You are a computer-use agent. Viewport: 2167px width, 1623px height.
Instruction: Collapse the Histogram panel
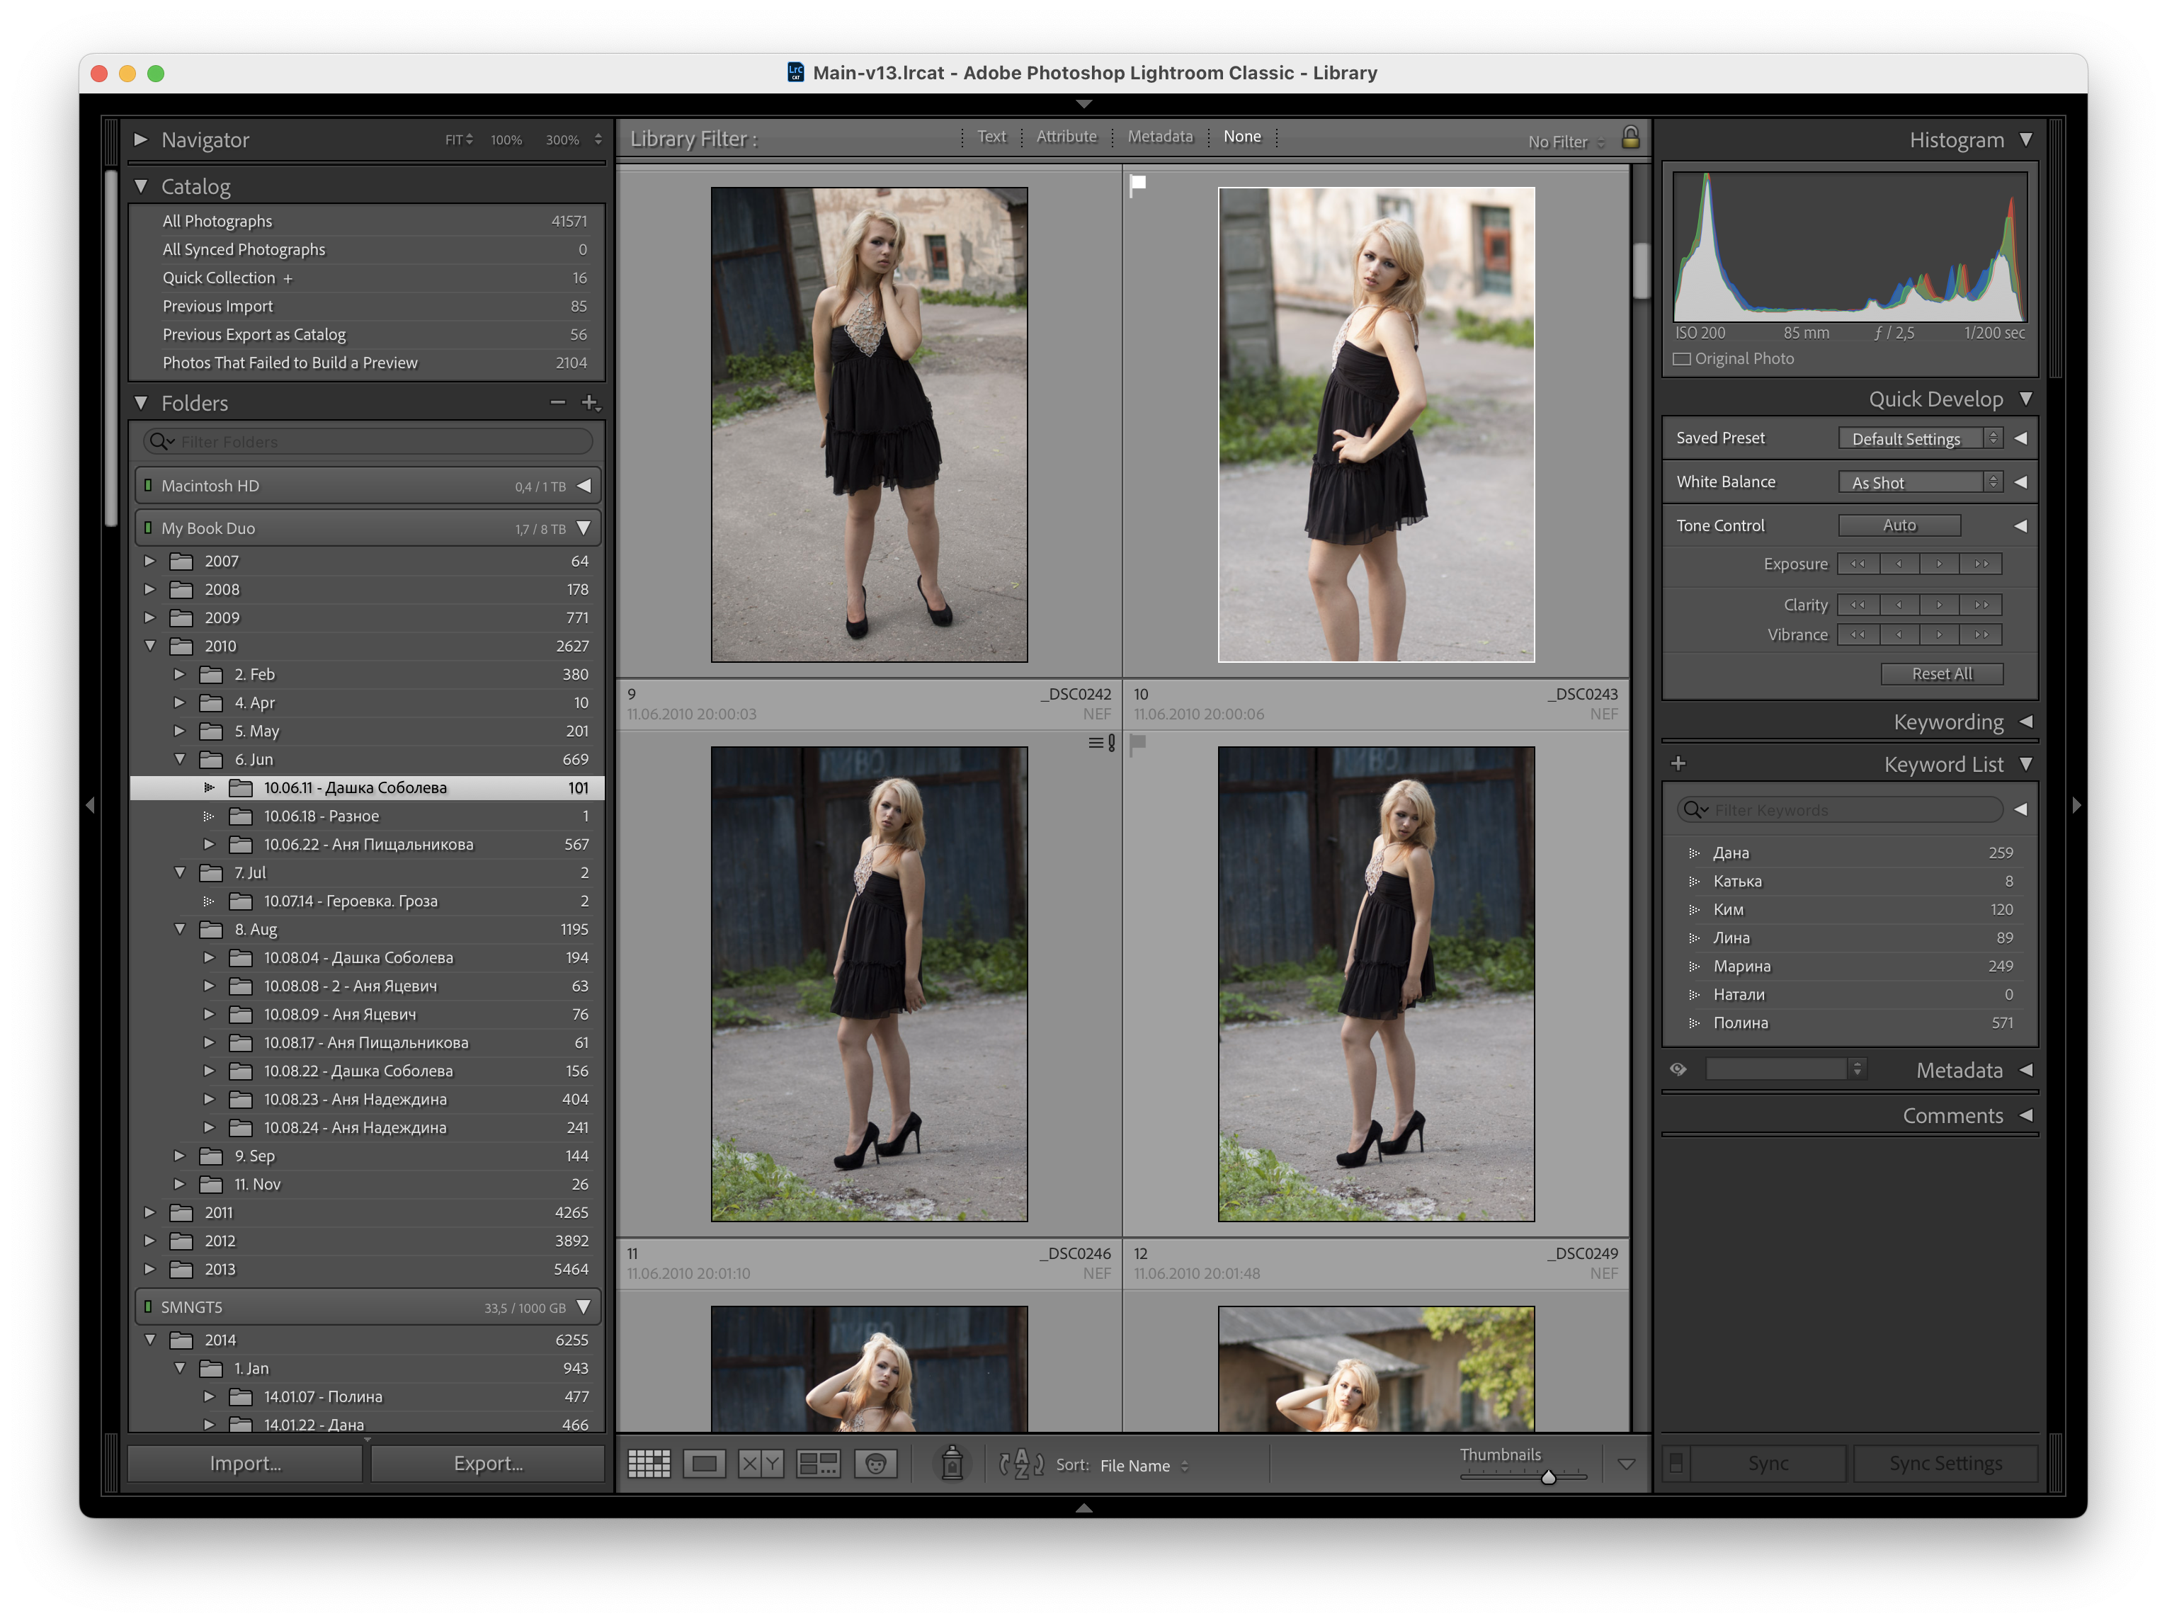tap(2026, 140)
